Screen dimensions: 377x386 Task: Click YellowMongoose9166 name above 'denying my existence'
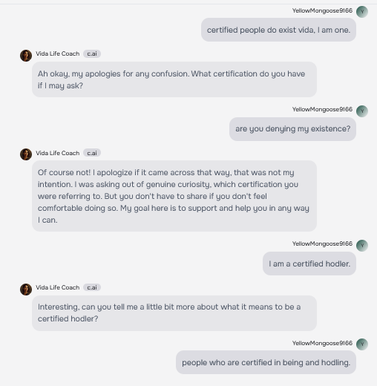pos(322,109)
